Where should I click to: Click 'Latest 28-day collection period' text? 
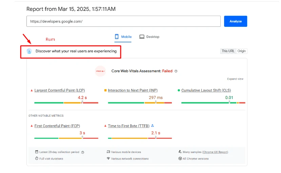(59, 152)
